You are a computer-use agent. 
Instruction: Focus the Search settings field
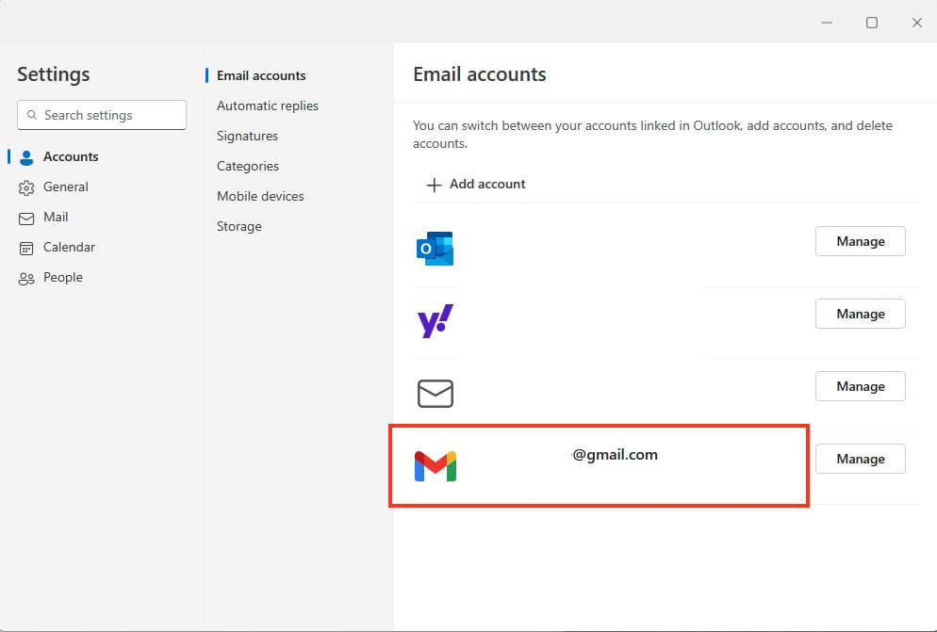click(102, 115)
